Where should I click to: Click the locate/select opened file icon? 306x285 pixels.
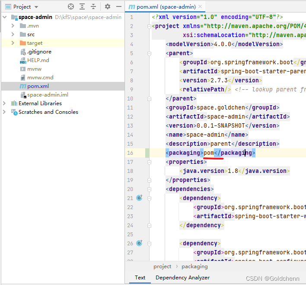coord(71,6)
